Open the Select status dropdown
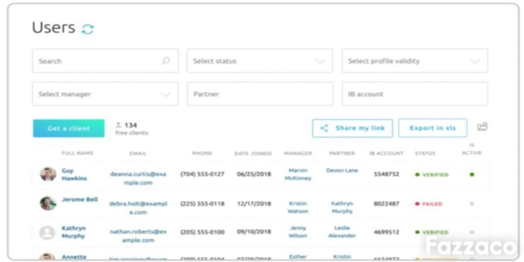 point(259,61)
